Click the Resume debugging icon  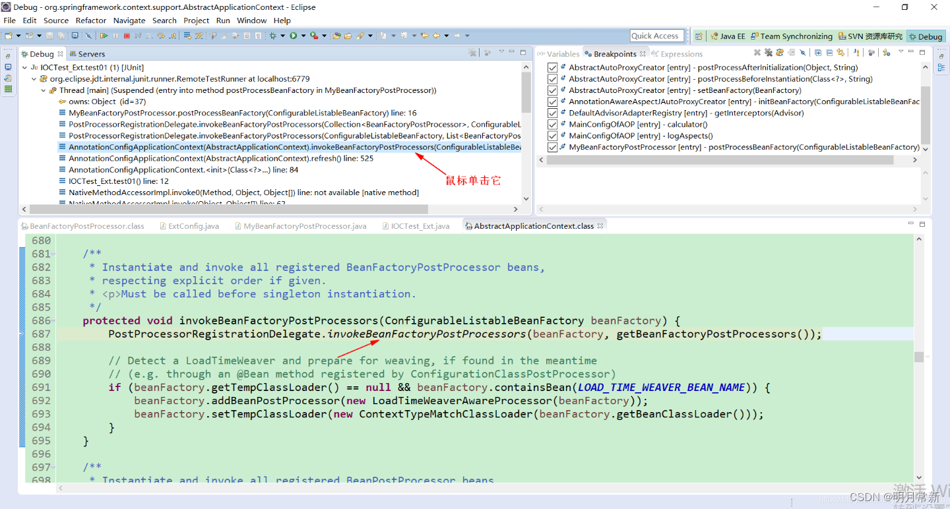104,36
